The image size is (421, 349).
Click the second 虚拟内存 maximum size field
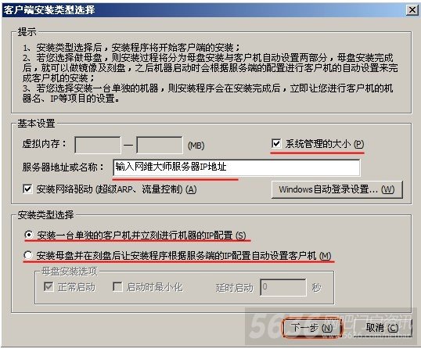[160, 145]
